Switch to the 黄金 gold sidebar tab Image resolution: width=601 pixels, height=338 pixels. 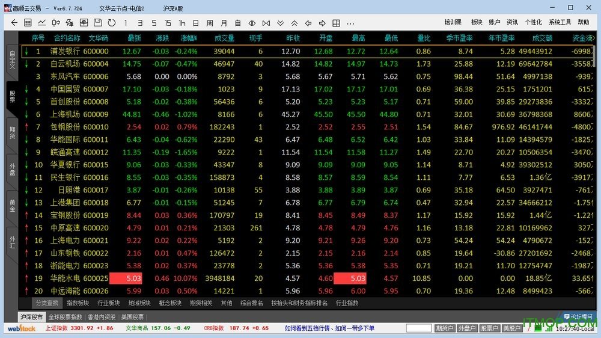coord(12,206)
